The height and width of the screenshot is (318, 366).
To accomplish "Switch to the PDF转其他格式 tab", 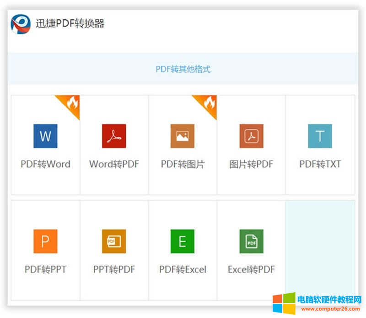I will pyautogui.click(x=183, y=69).
